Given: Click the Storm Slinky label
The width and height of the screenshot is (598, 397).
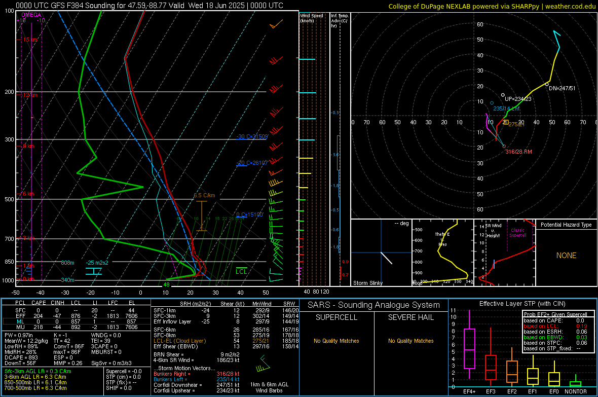Looking at the screenshot, I should (368, 283).
